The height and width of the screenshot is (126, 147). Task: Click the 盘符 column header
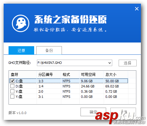[x=23, y=75]
